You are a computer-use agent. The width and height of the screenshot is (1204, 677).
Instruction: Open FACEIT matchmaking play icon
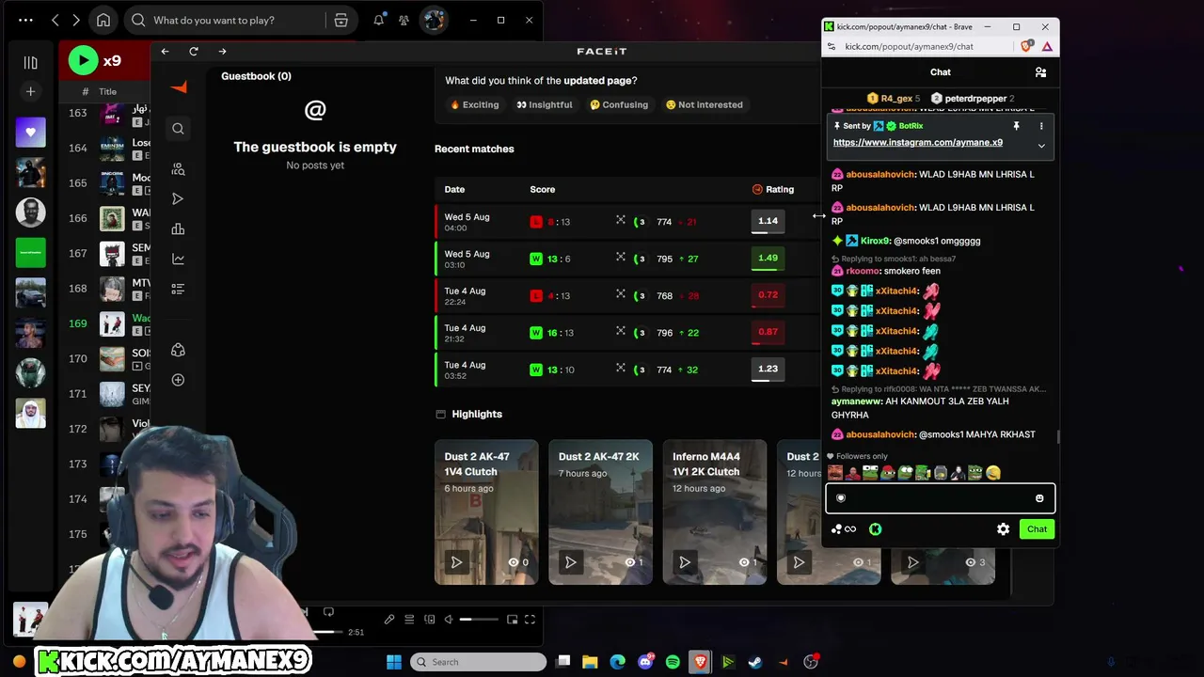tap(178, 198)
